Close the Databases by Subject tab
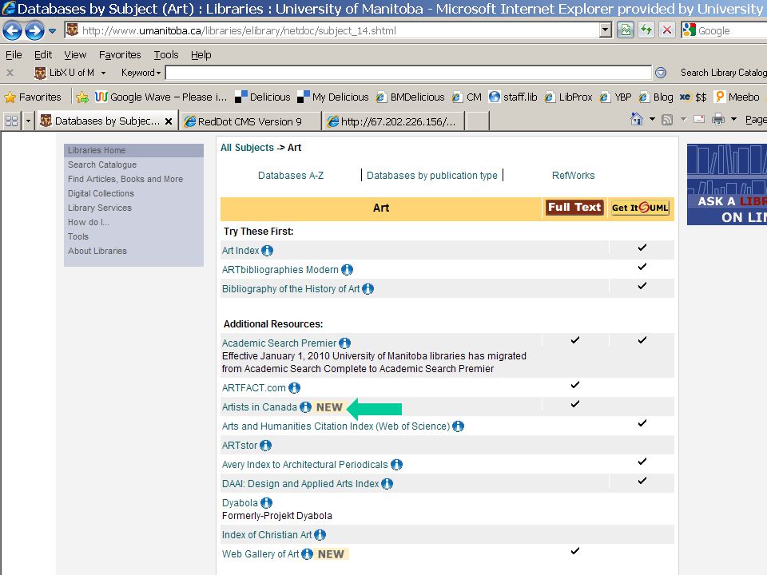This screenshot has width=767, height=575. (x=169, y=121)
